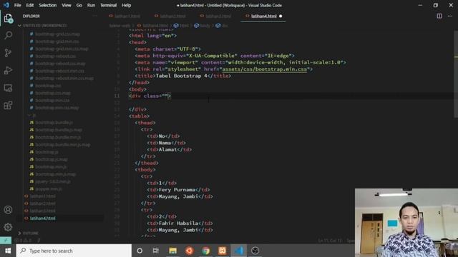Click the title text Tabel Bootstrap 4
The image size is (458, 257).
181,76
